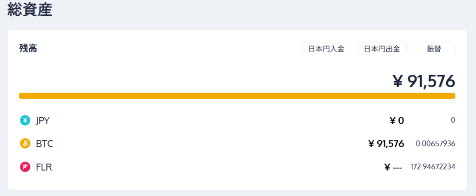Select the JPY currency label
The height and width of the screenshot is (196, 476).
click(42, 120)
